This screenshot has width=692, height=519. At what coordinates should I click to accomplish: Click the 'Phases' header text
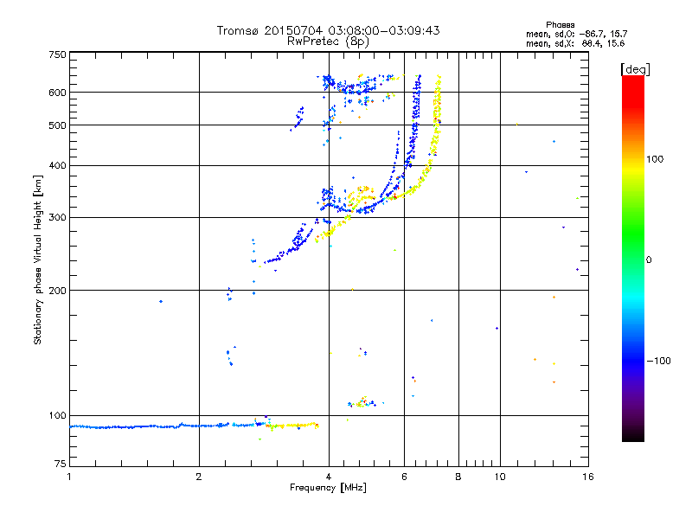point(560,25)
